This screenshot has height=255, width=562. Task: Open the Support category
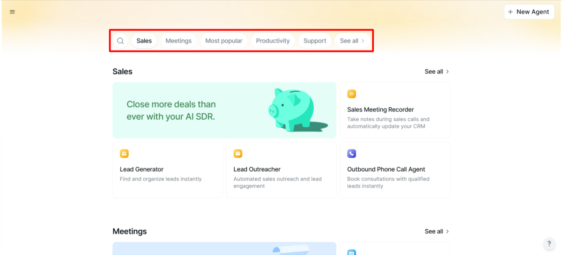tap(315, 41)
